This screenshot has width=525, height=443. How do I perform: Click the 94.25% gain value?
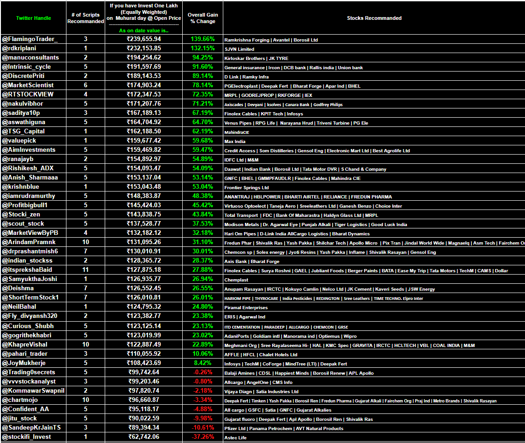(203, 58)
